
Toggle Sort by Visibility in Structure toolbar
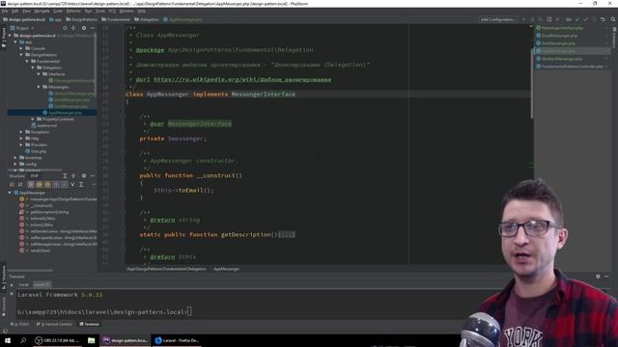(x=12, y=184)
